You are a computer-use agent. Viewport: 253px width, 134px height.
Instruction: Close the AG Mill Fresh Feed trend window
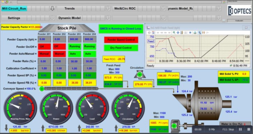coord(246,28)
